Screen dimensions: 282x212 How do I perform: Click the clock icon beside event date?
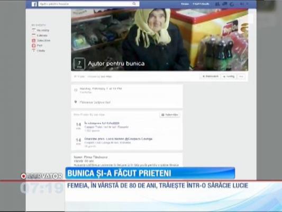(x=76, y=90)
